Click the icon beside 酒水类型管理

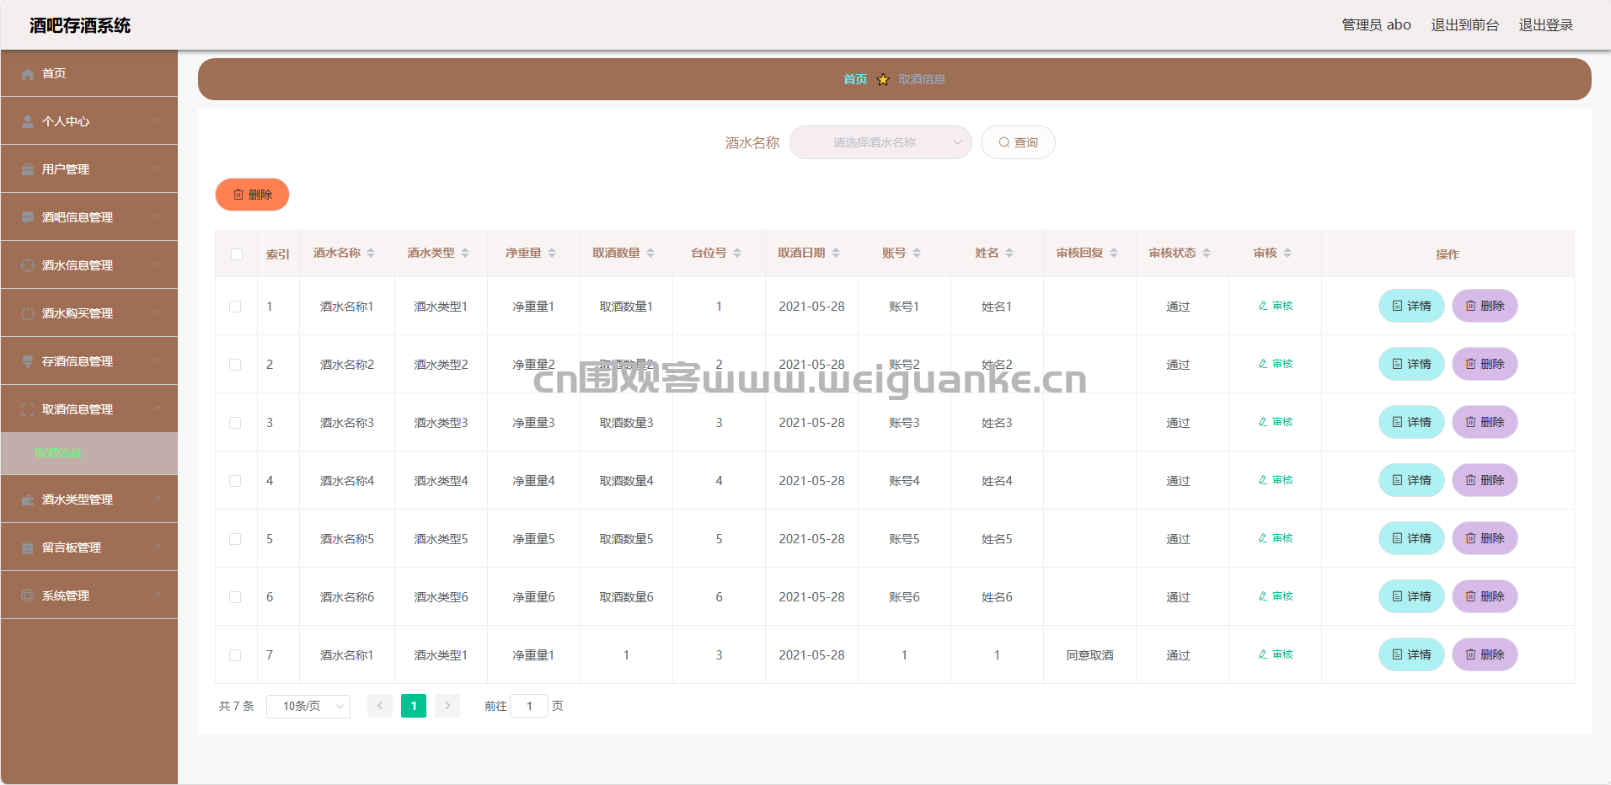coord(28,500)
